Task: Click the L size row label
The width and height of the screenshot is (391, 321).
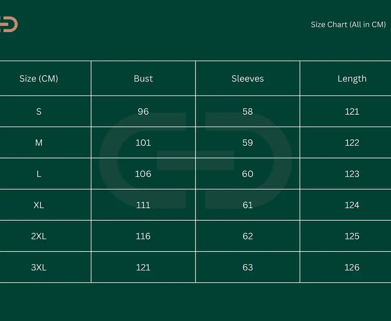Action: (x=39, y=174)
